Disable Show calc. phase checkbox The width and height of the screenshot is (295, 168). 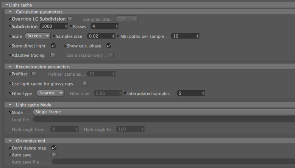109,46
